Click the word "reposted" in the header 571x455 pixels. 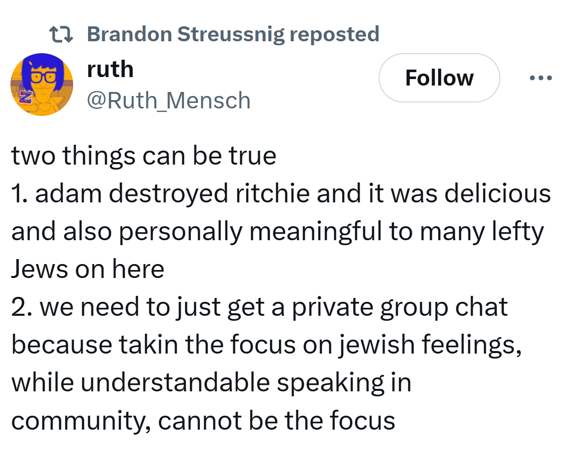pos(334,34)
